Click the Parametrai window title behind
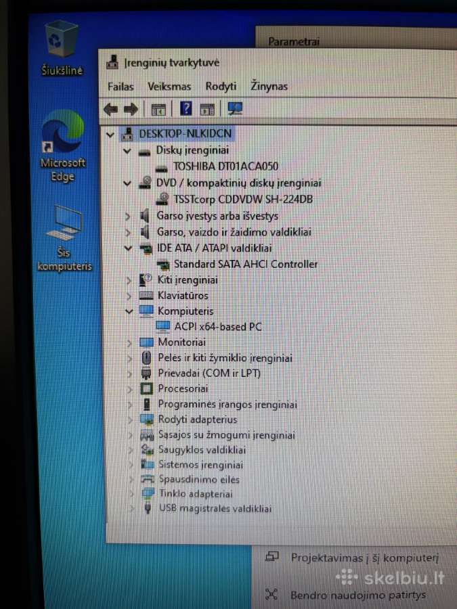Image resolution: width=457 pixels, height=609 pixels. click(x=294, y=41)
